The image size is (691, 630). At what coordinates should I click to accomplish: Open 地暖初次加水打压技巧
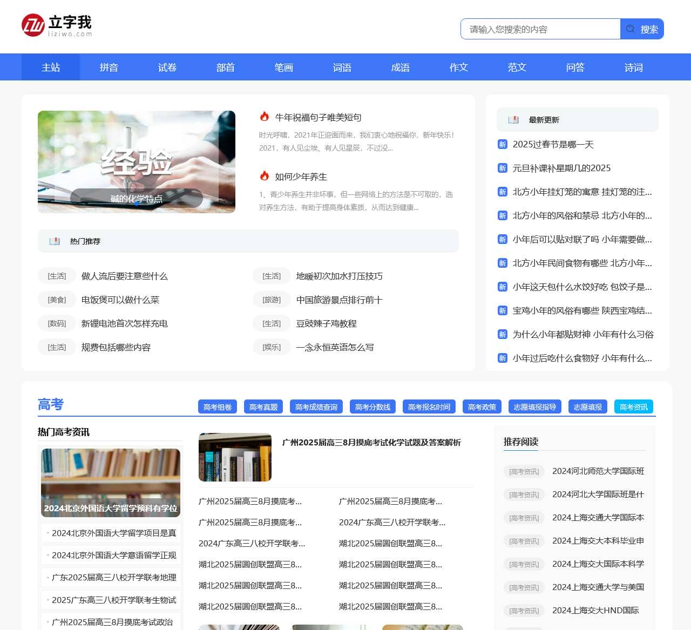pyautogui.click(x=340, y=276)
